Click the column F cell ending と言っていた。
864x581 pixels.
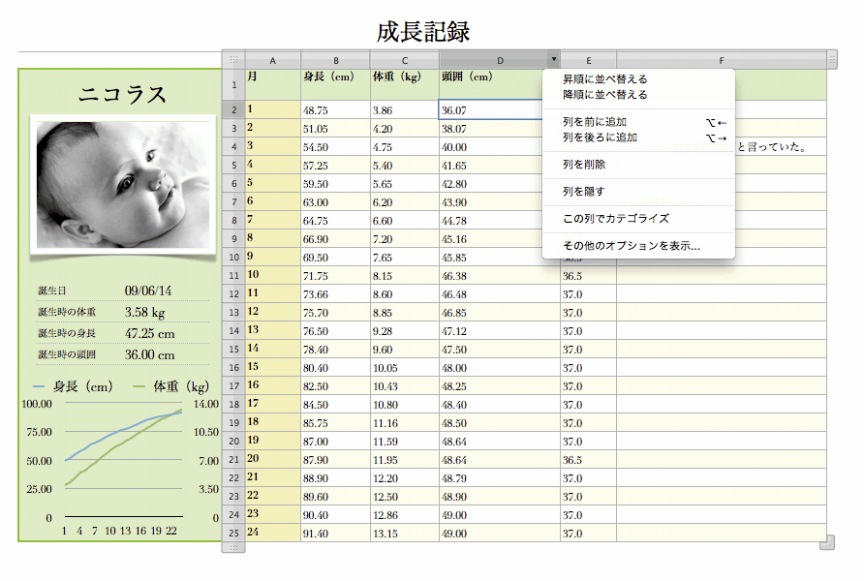781,147
